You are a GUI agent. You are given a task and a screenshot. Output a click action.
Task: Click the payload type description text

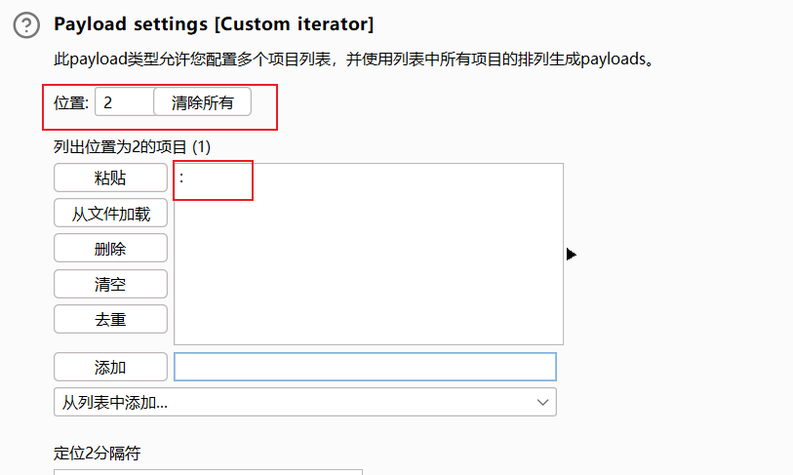point(353,59)
